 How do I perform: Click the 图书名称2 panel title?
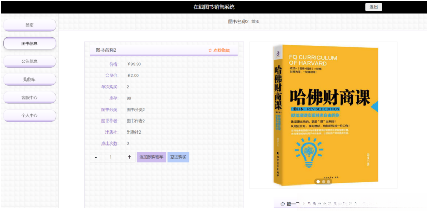pyautogui.click(x=106, y=50)
